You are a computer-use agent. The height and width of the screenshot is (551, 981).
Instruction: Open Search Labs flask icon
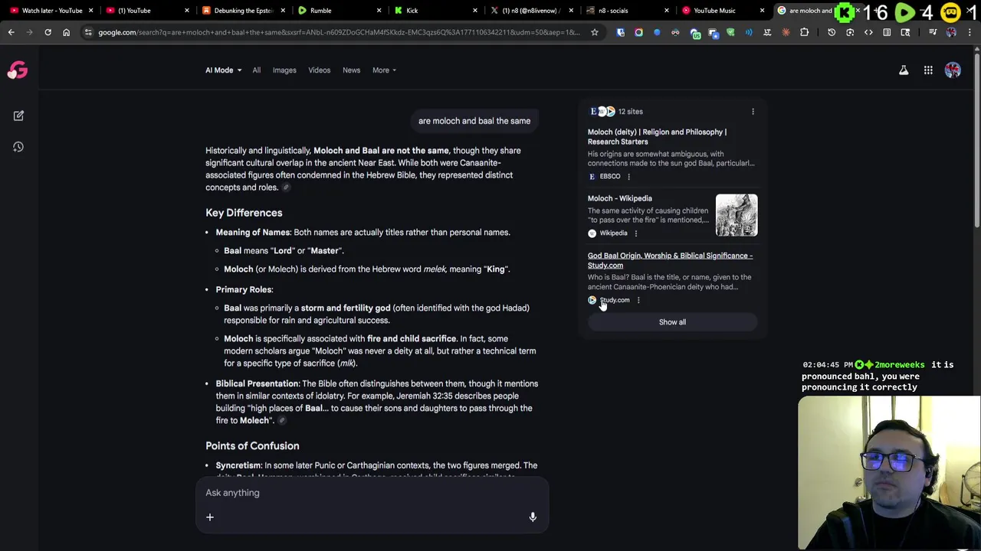[904, 70]
